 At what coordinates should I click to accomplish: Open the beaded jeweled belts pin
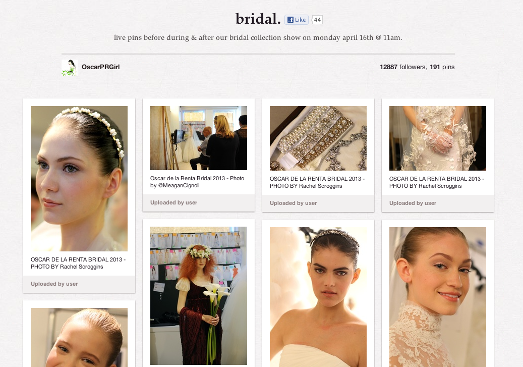pos(318,138)
